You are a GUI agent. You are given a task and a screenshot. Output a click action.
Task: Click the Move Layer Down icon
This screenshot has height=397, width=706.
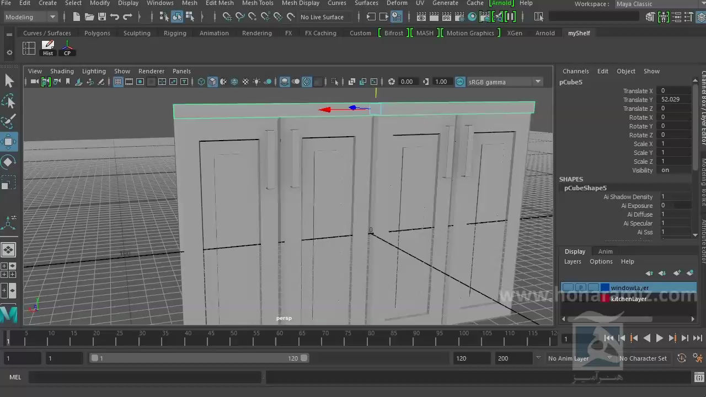pos(662,273)
